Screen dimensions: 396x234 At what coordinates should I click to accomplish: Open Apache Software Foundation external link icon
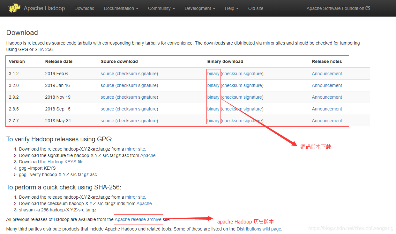[x=368, y=8]
